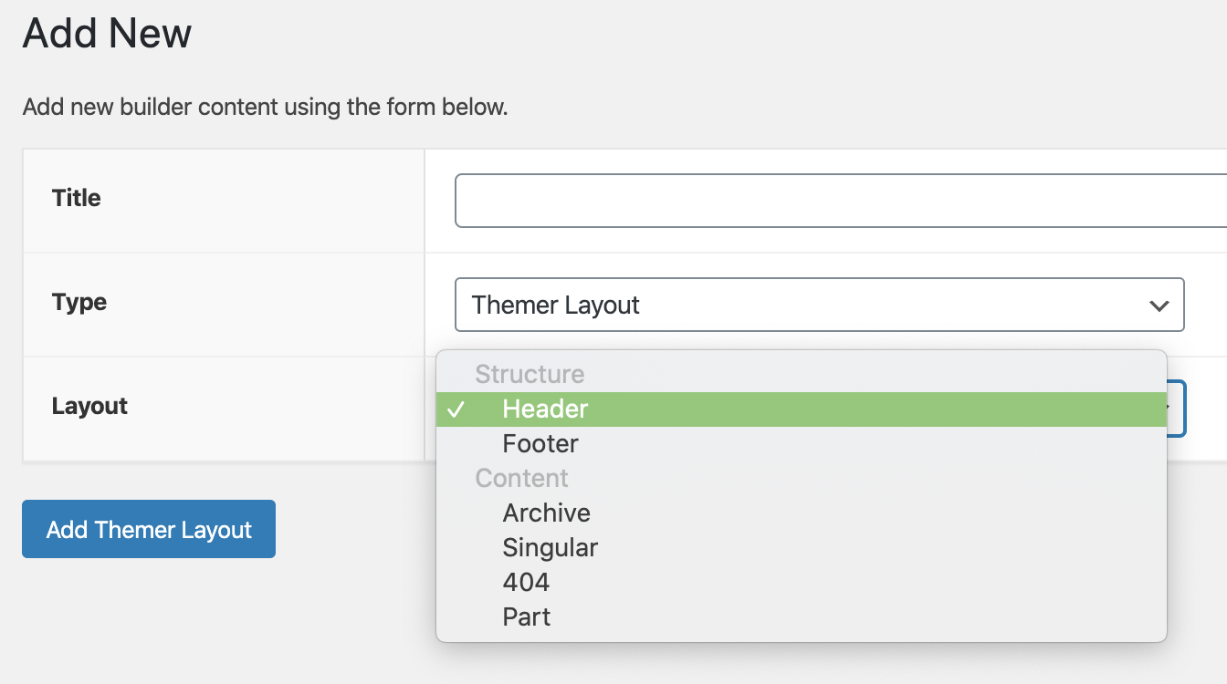Viewport: 1227px width, 684px height.
Task: Click the Structure group heading
Action: pos(530,375)
